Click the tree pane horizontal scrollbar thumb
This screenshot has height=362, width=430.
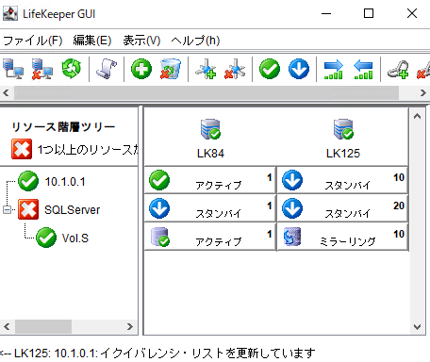click(43, 327)
